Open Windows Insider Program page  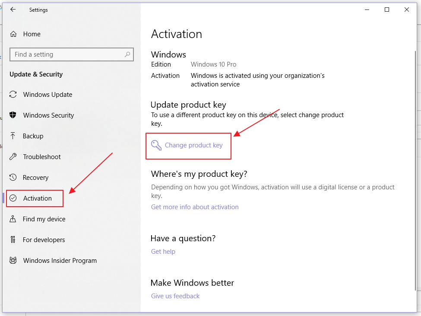59,261
